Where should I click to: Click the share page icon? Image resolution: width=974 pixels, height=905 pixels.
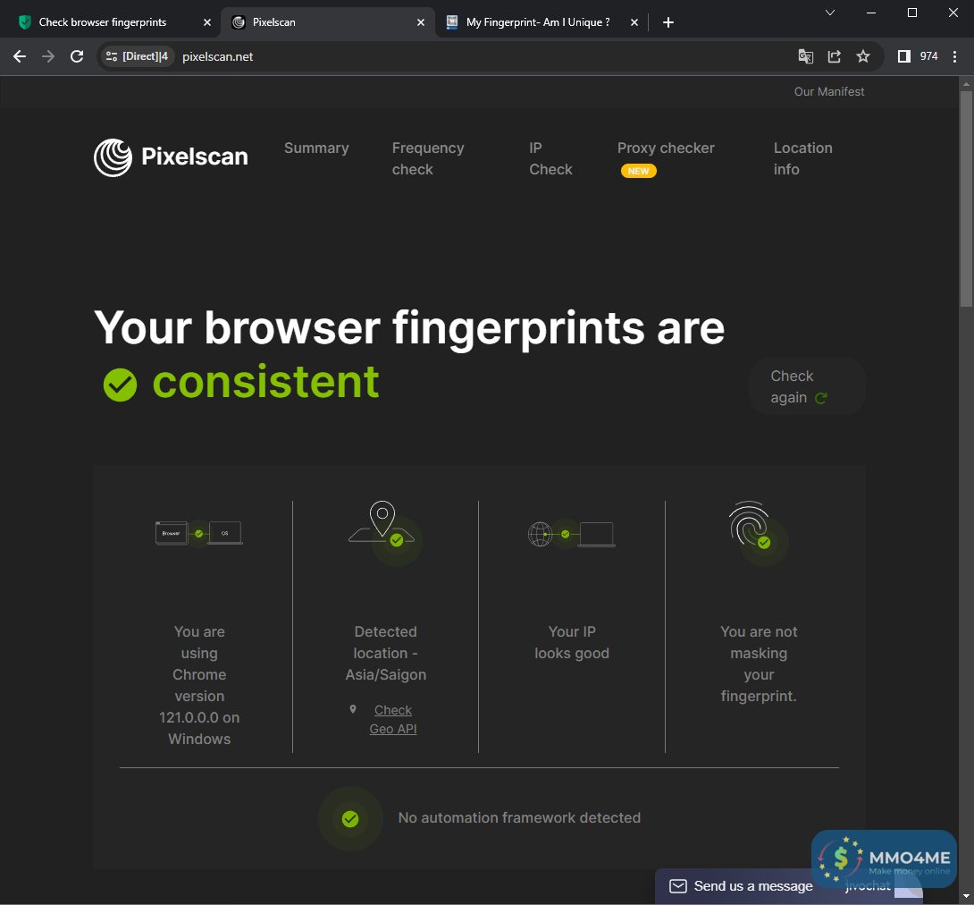tap(835, 56)
